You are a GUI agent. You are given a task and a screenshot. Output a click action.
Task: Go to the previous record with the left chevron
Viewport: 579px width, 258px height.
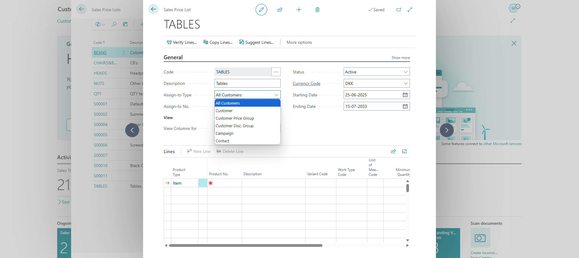click(132, 130)
